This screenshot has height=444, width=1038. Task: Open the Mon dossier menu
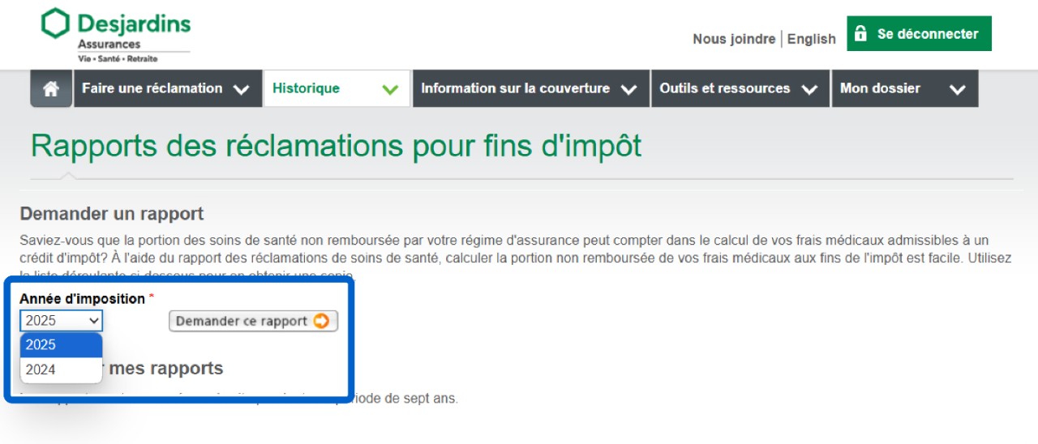click(880, 88)
